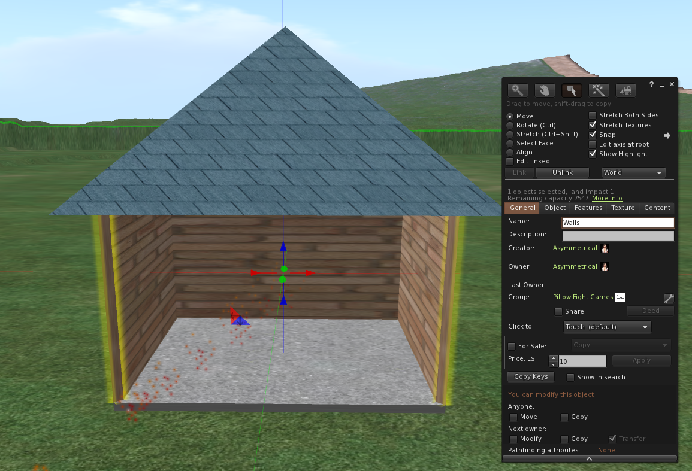Select the Create wand tool

[599, 90]
